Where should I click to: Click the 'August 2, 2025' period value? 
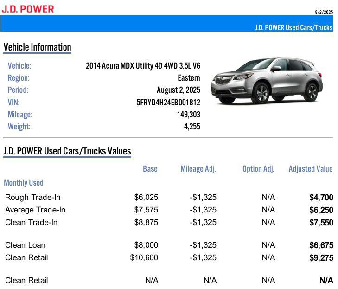[x=179, y=90]
